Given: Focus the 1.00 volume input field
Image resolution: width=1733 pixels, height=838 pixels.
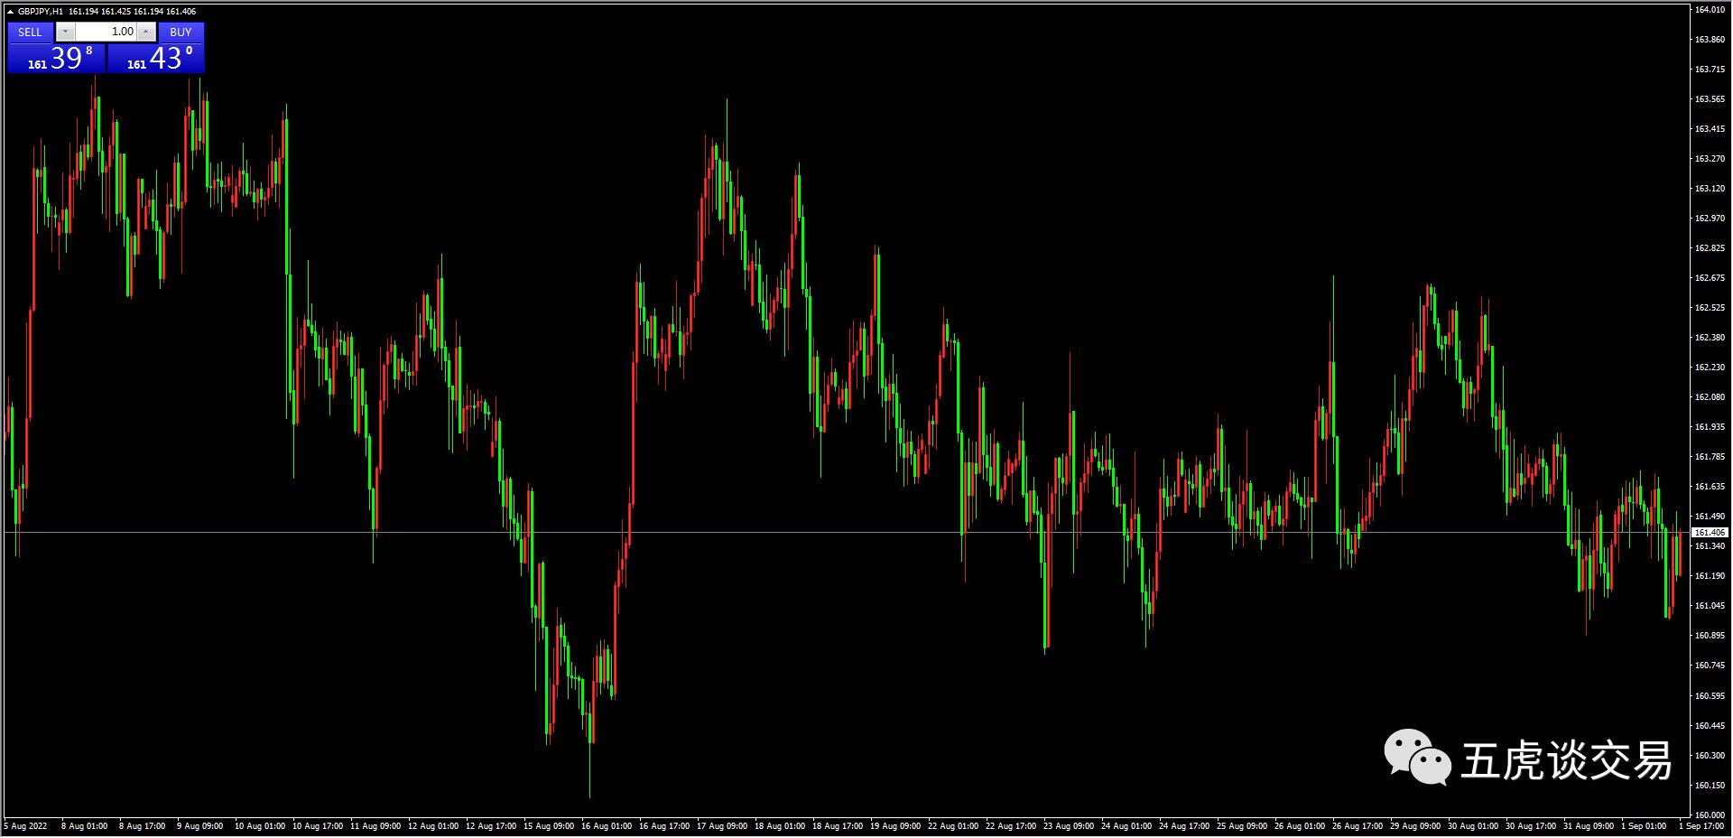Looking at the screenshot, I should tap(106, 33).
